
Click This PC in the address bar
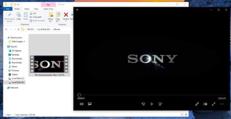click(30, 29)
